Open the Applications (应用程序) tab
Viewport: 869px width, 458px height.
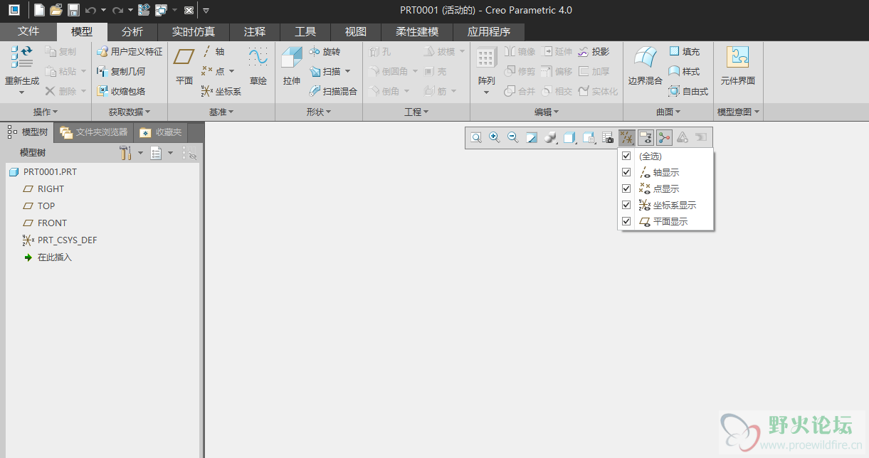489,31
